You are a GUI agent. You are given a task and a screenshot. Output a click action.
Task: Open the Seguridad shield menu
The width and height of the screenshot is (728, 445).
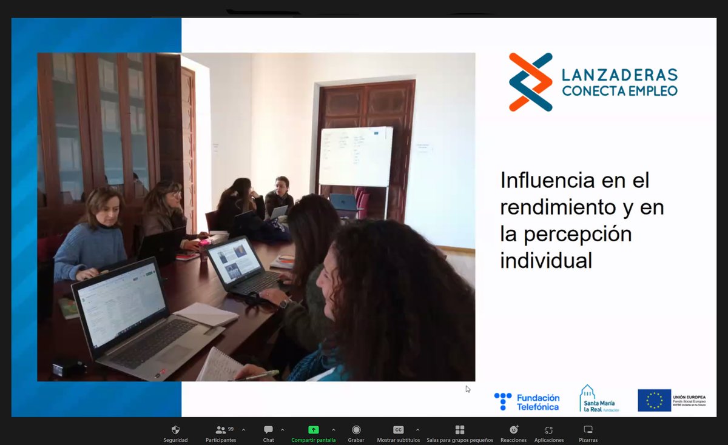(175, 433)
